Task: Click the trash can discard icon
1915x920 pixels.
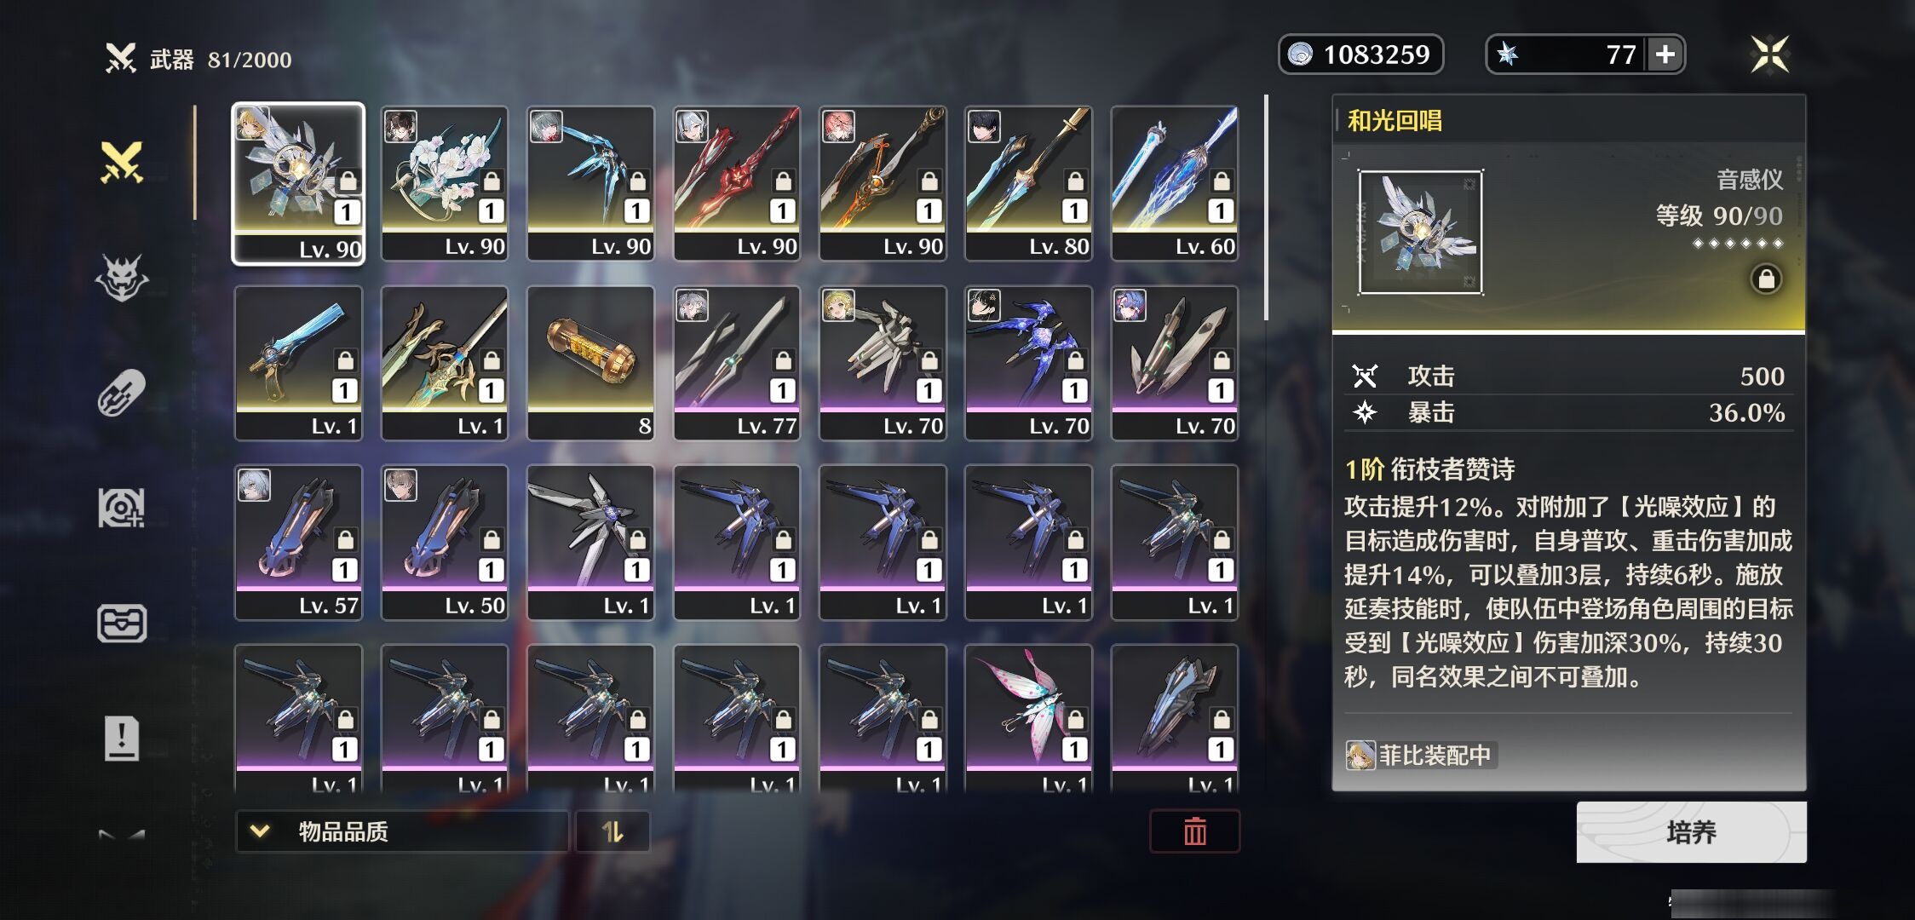Action: (x=1194, y=831)
